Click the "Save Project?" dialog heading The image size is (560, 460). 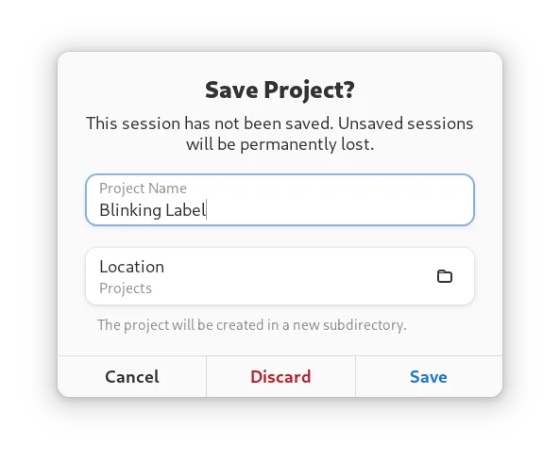(x=280, y=90)
